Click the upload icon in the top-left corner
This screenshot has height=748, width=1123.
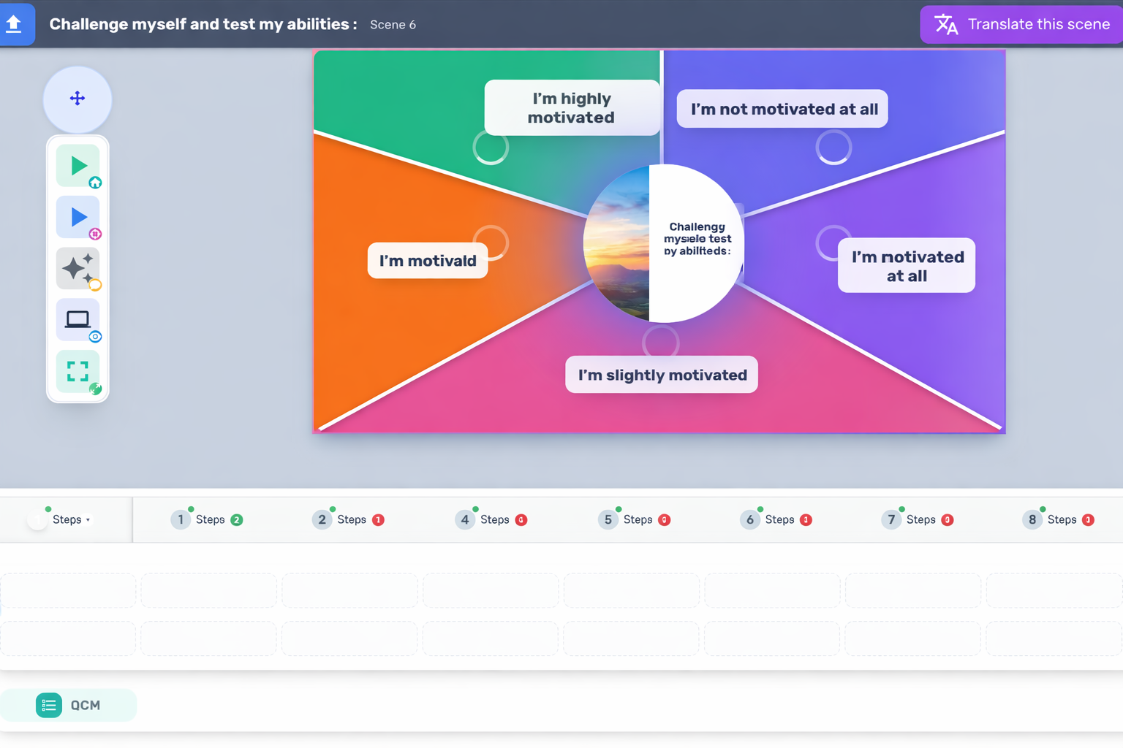(15, 23)
